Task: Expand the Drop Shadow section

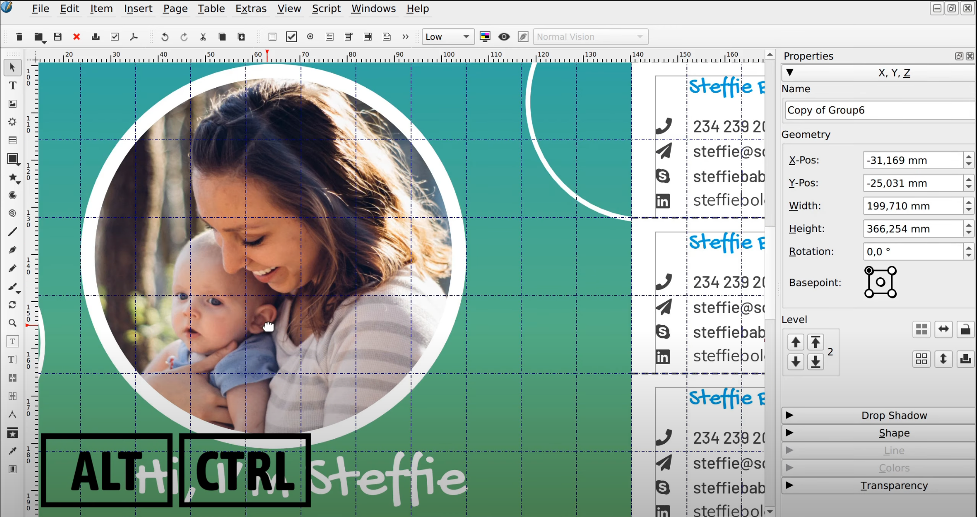Action: (789, 414)
